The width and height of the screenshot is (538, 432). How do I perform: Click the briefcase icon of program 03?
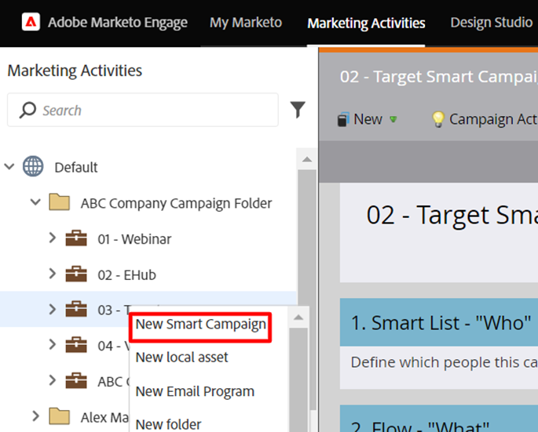pyautogui.click(x=76, y=309)
